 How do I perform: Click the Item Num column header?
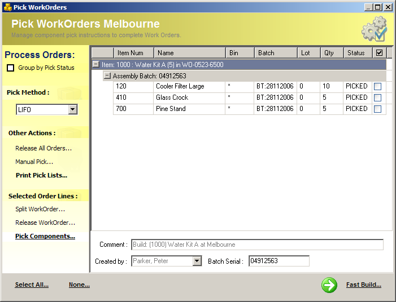click(x=133, y=53)
